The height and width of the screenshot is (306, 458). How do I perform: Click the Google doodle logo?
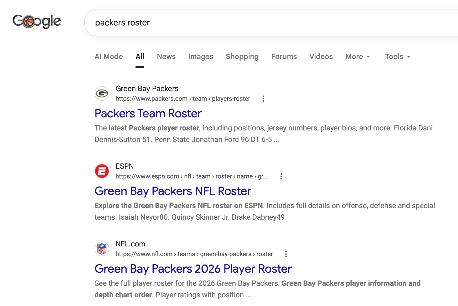pyautogui.click(x=37, y=21)
